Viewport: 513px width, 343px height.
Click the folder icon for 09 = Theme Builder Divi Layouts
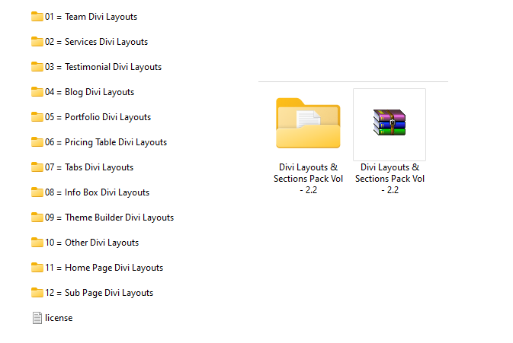tap(37, 217)
